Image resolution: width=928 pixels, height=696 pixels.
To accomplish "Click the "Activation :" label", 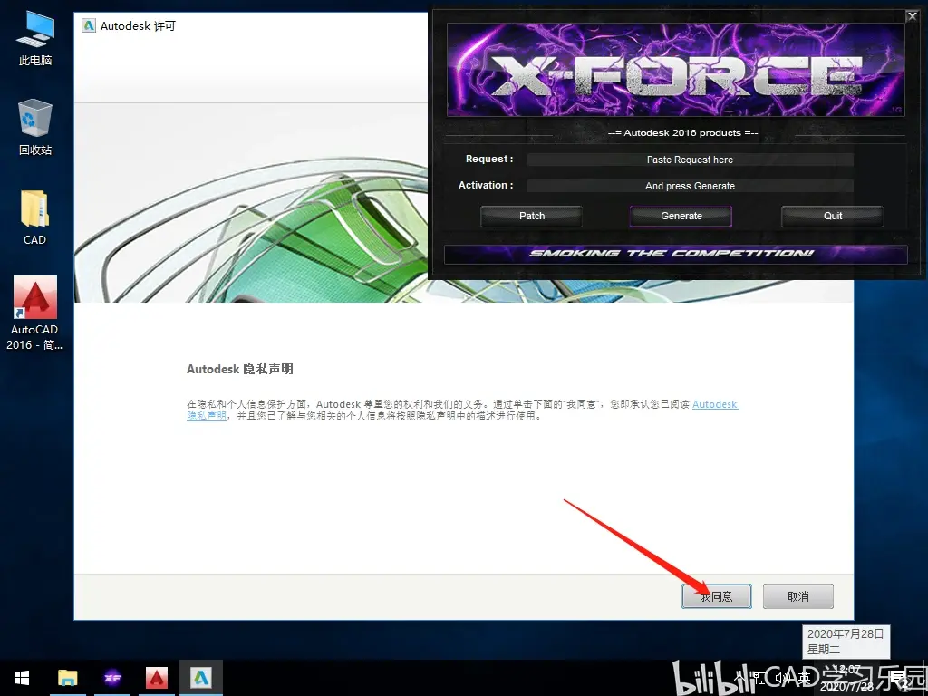I will click(x=486, y=185).
